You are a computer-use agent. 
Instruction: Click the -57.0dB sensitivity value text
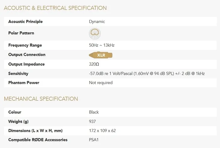click(x=147, y=74)
